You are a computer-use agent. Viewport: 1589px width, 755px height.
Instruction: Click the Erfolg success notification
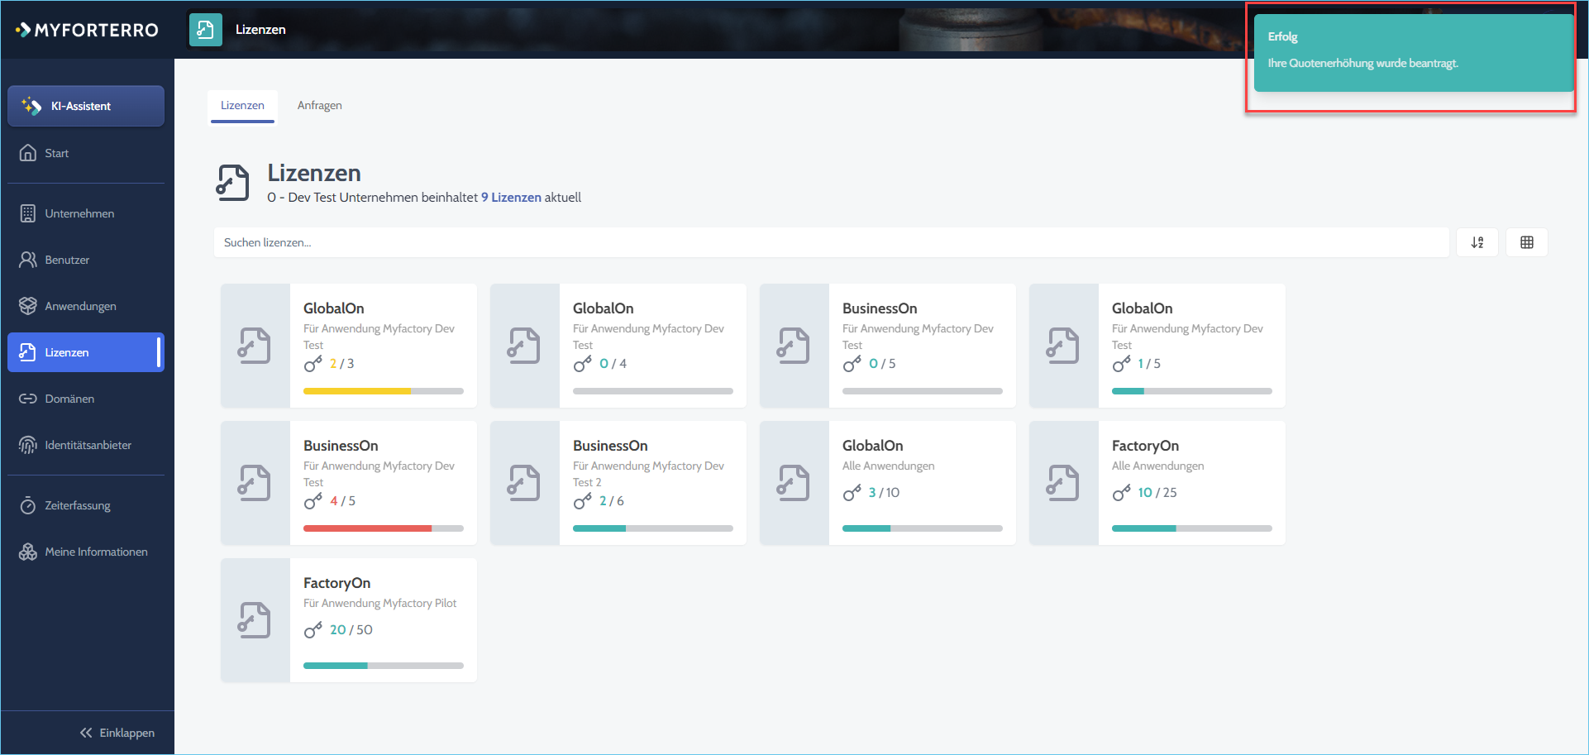[1414, 53]
